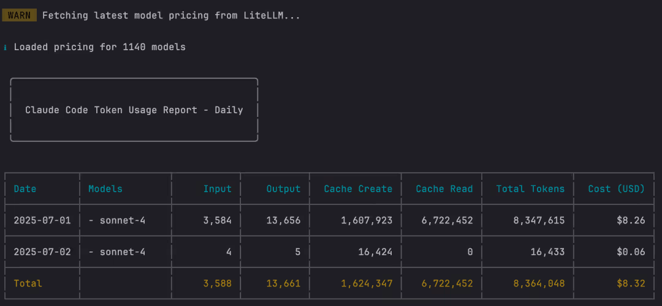Click the yellow WARN badge

pyautogui.click(x=19, y=15)
